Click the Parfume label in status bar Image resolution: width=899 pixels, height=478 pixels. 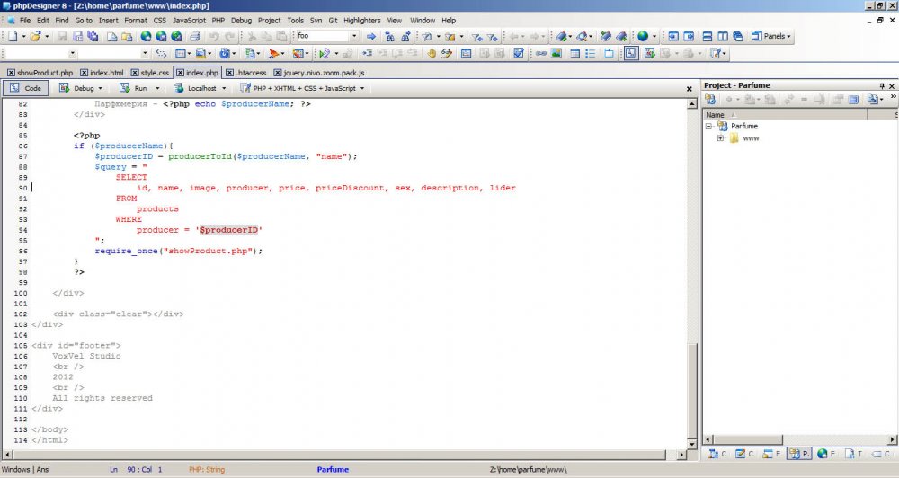[x=333, y=469]
